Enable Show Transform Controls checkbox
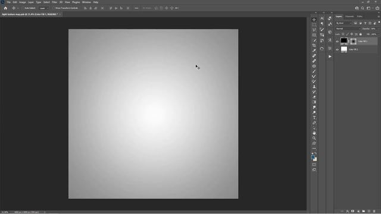 pyautogui.click(x=53, y=8)
